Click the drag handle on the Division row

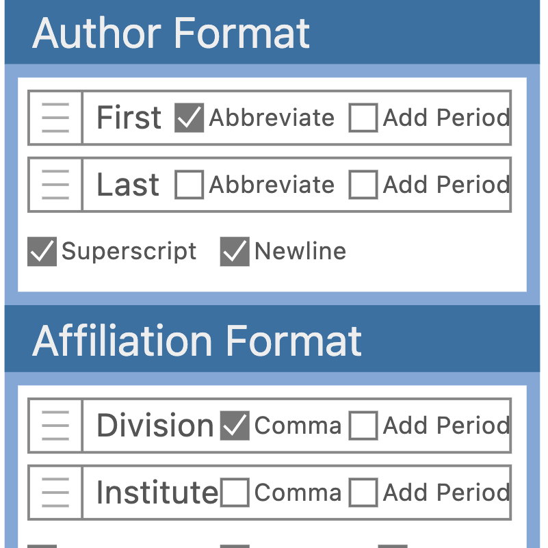[55, 426]
